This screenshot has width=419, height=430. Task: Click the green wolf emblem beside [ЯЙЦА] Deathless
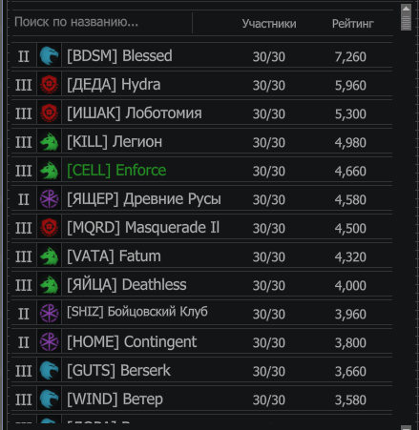coord(49,285)
